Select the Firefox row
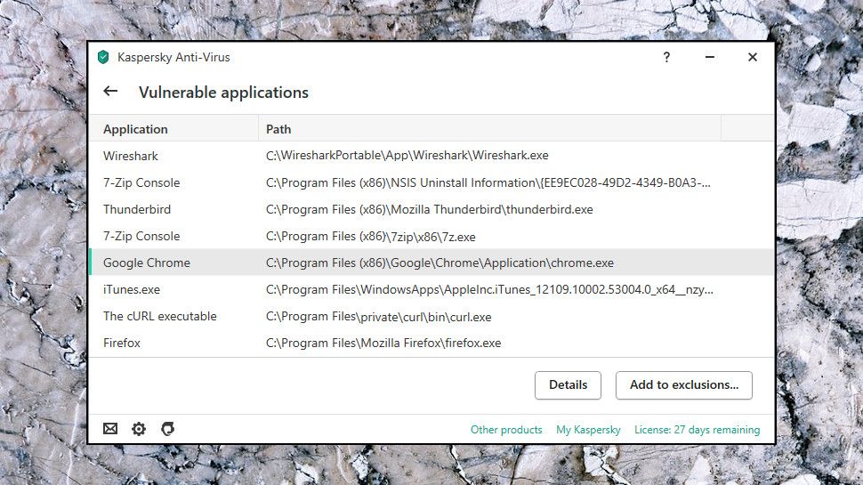Viewport: 863px width, 485px height. pos(431,343)
